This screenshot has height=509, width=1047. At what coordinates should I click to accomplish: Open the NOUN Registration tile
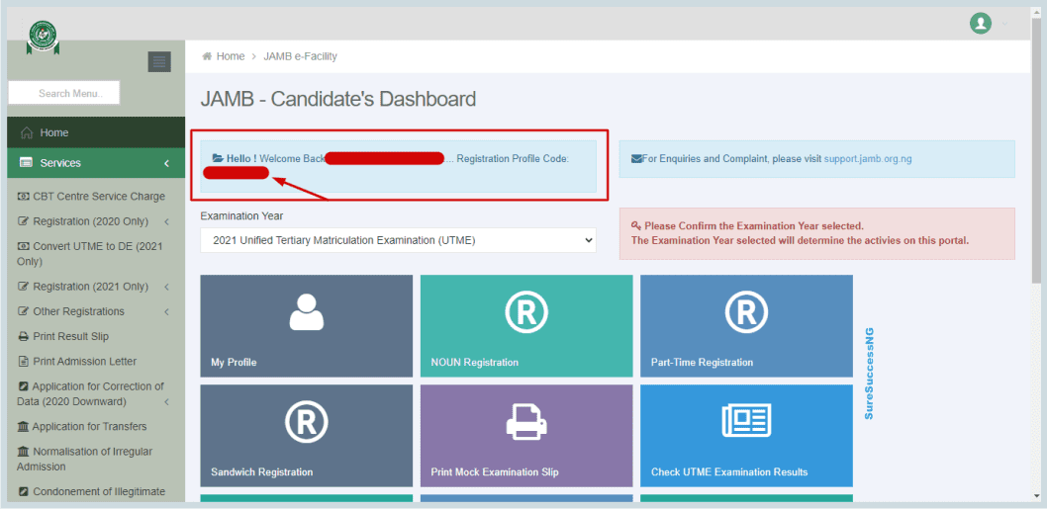pos(526,326)
